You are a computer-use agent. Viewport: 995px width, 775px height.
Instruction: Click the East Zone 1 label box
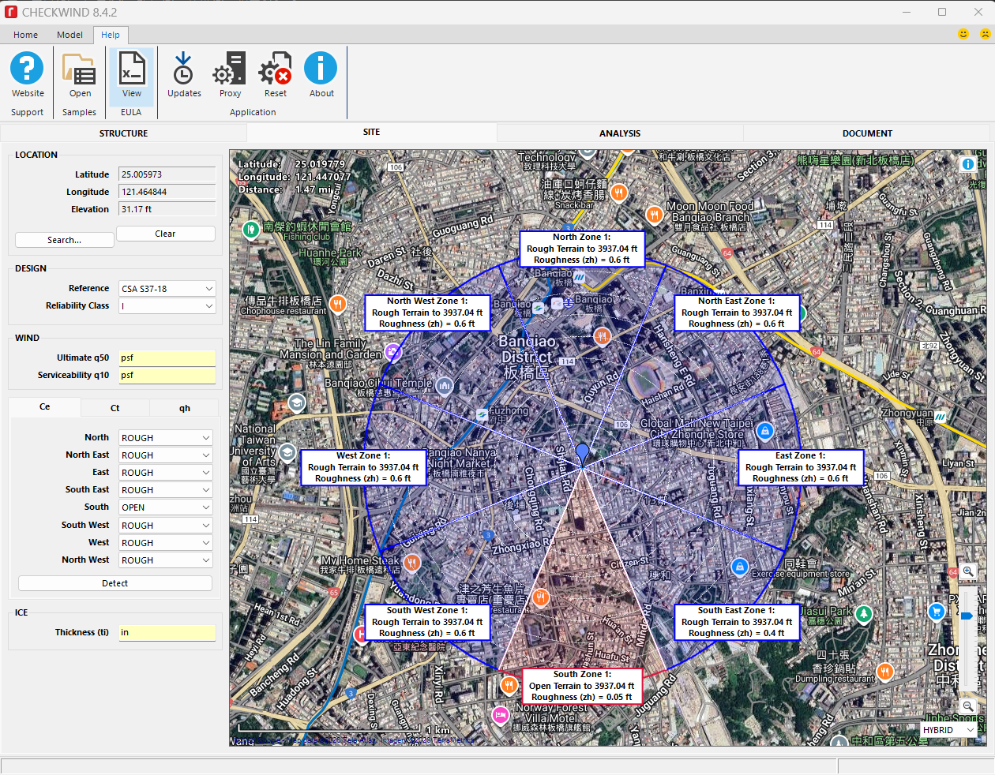point(801,467)
